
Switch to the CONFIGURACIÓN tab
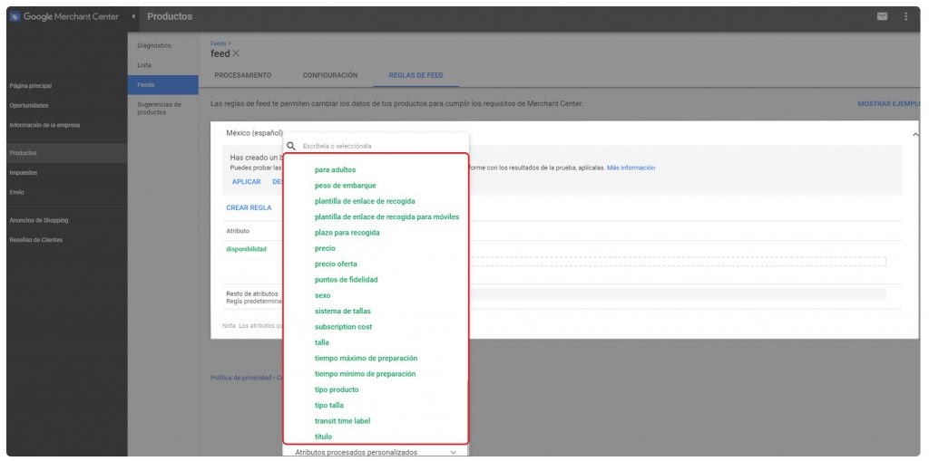[x=330, y=75]
